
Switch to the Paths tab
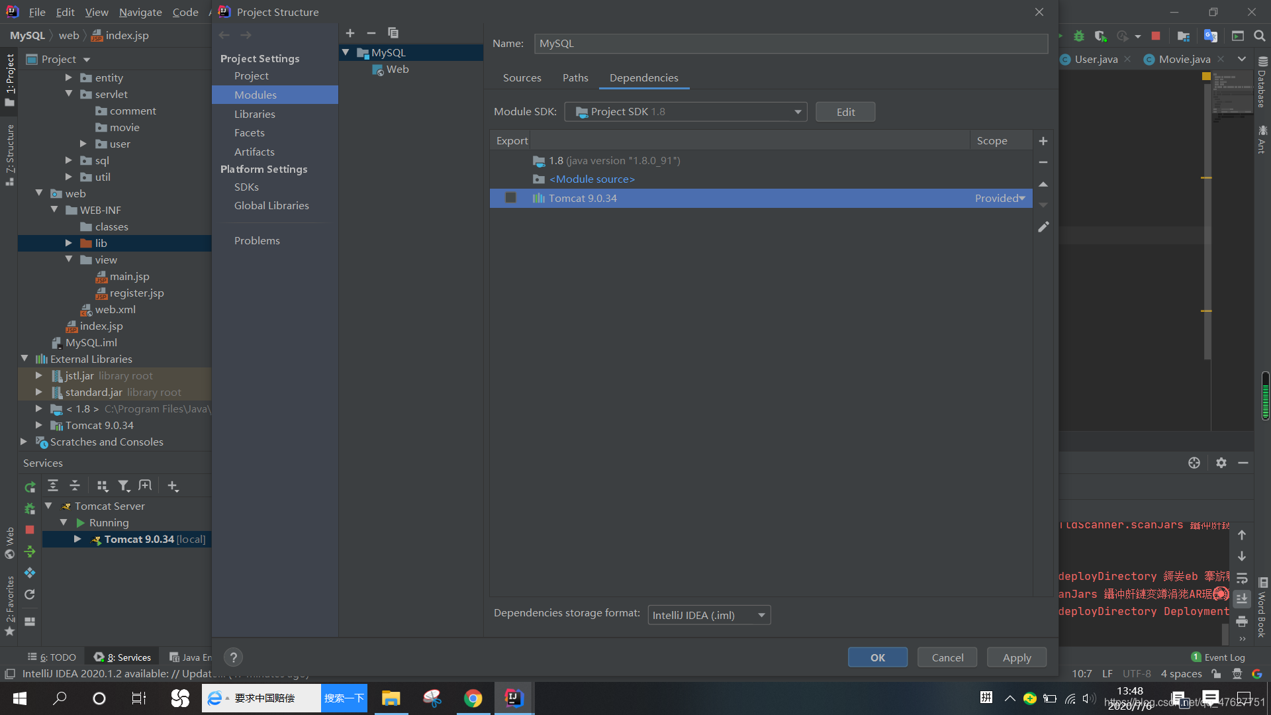coord(575,77)
